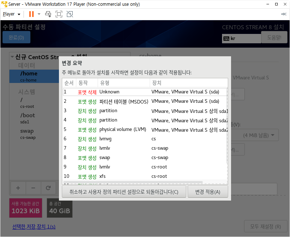Select the /home cs-home partition

(34, 76)
